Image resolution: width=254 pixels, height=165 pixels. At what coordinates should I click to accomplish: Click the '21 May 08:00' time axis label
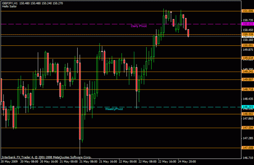[89, 162]
